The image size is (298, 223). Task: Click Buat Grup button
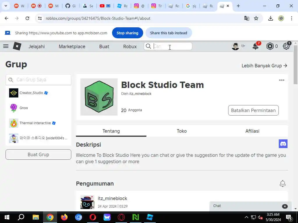pos(38,154)
